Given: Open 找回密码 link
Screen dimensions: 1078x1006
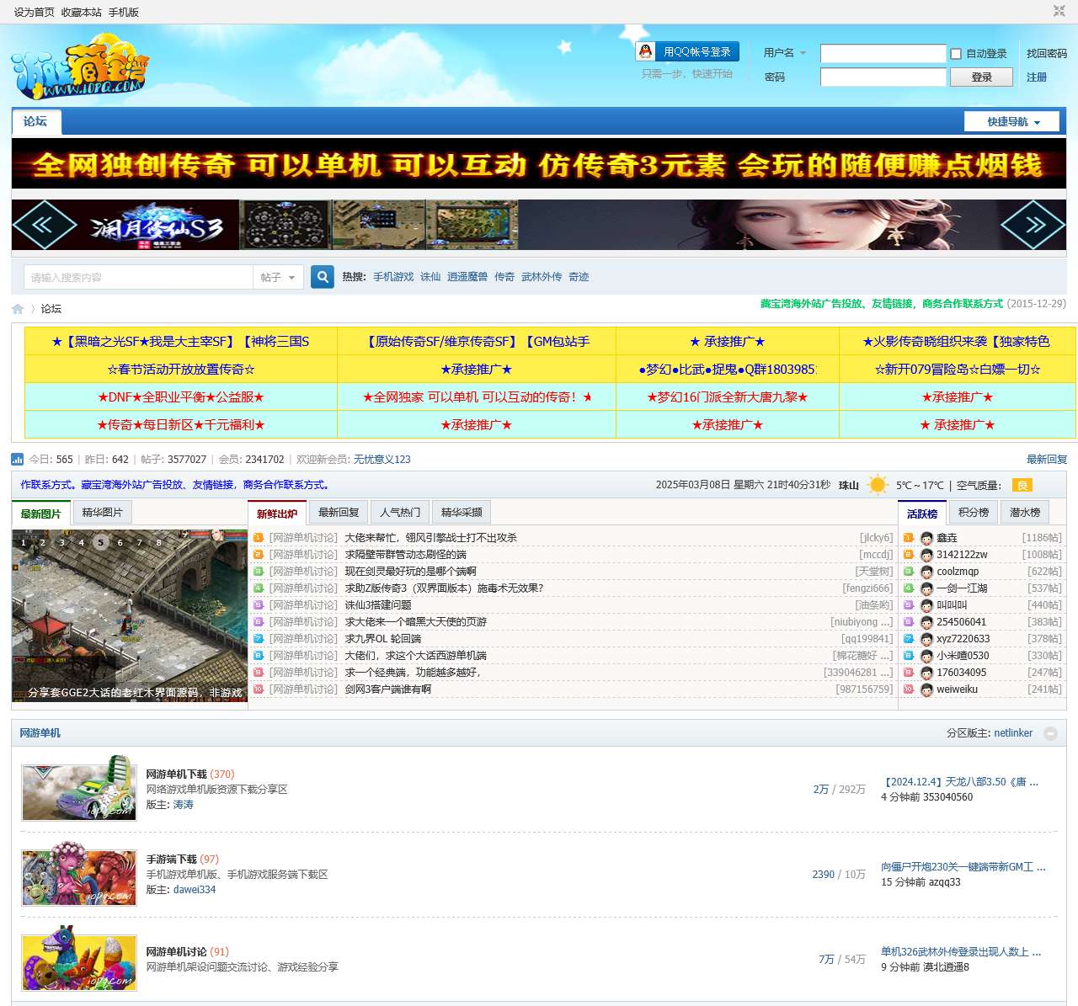Looking at the screenshot, I should pos(1046,53).
